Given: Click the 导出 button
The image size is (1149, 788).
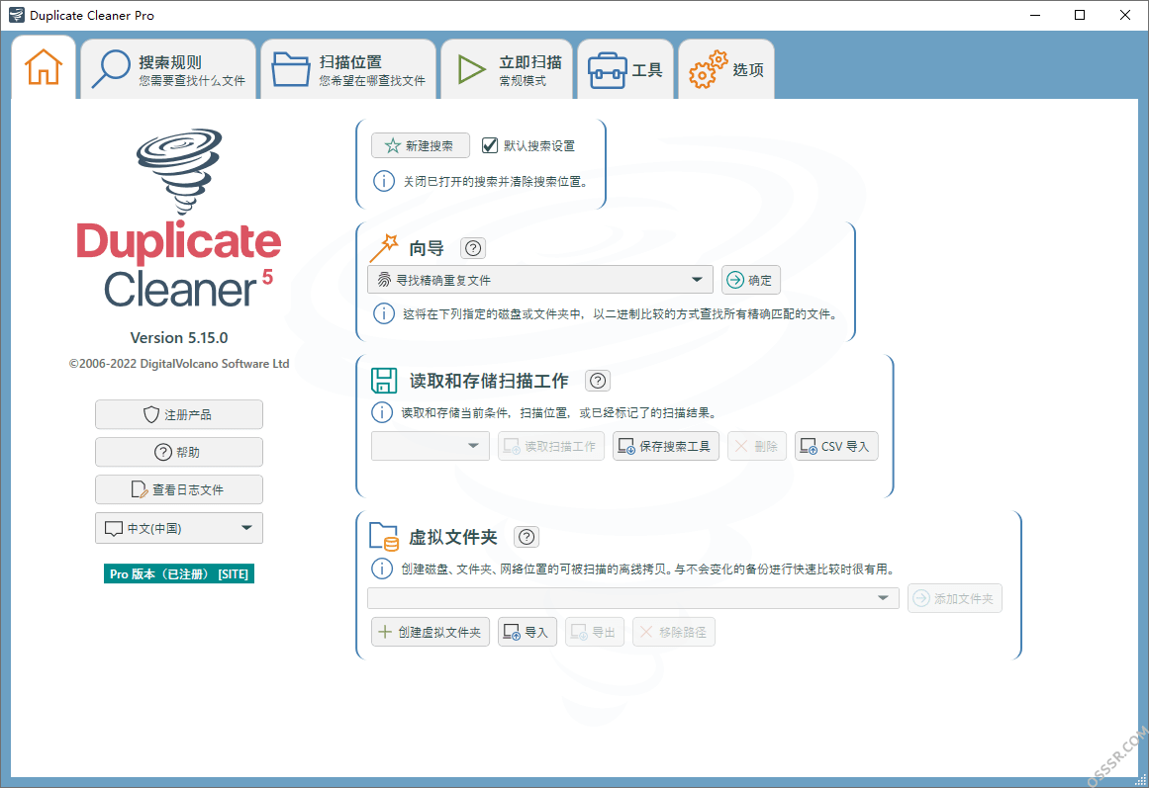Looking at the screenshot, I should [594, 632].
